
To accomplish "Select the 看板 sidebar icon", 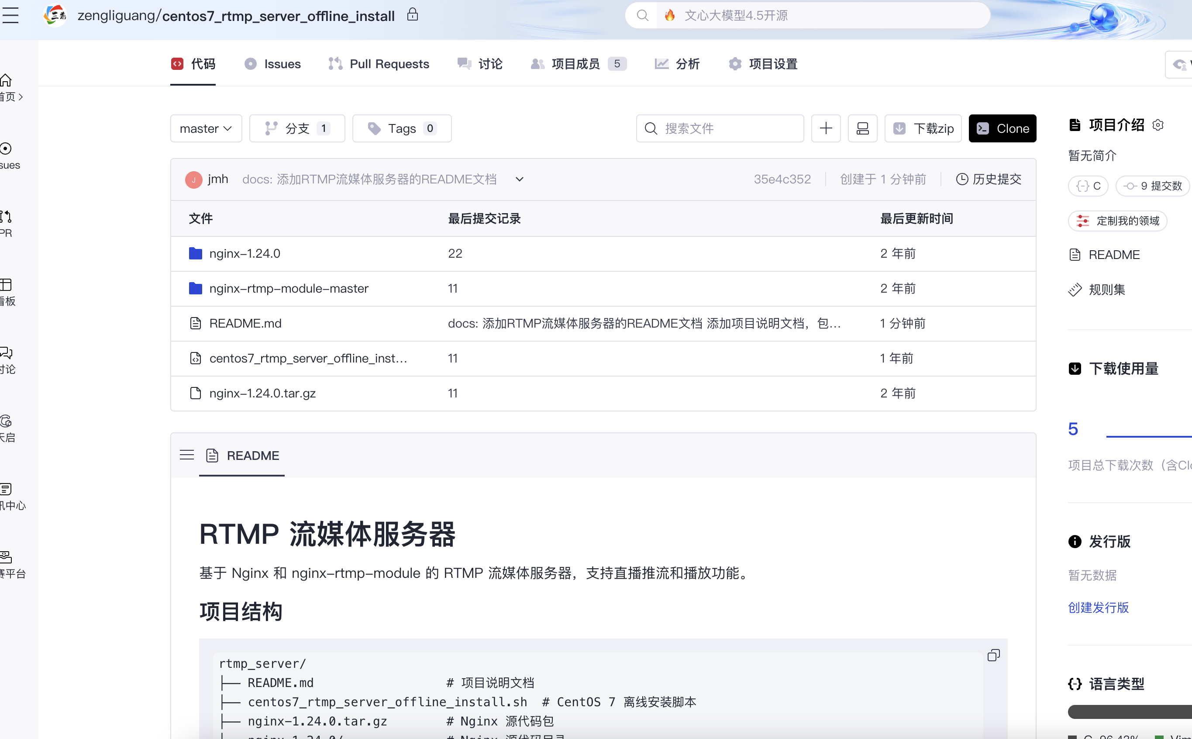I will [6, 285].
